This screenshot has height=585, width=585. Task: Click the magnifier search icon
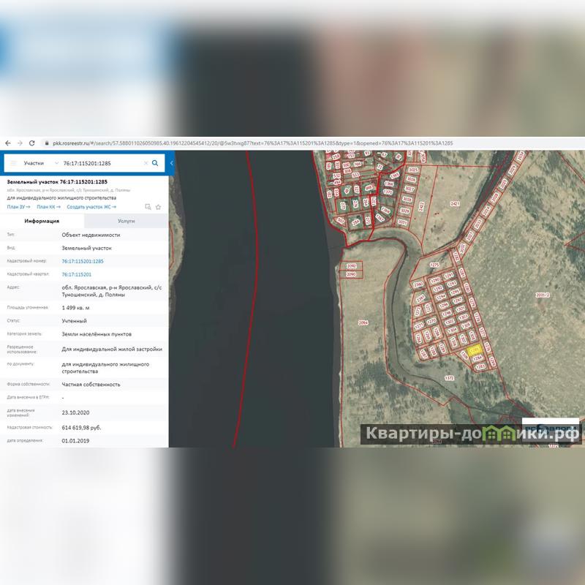pyautogui.click(x=155, y=163)
